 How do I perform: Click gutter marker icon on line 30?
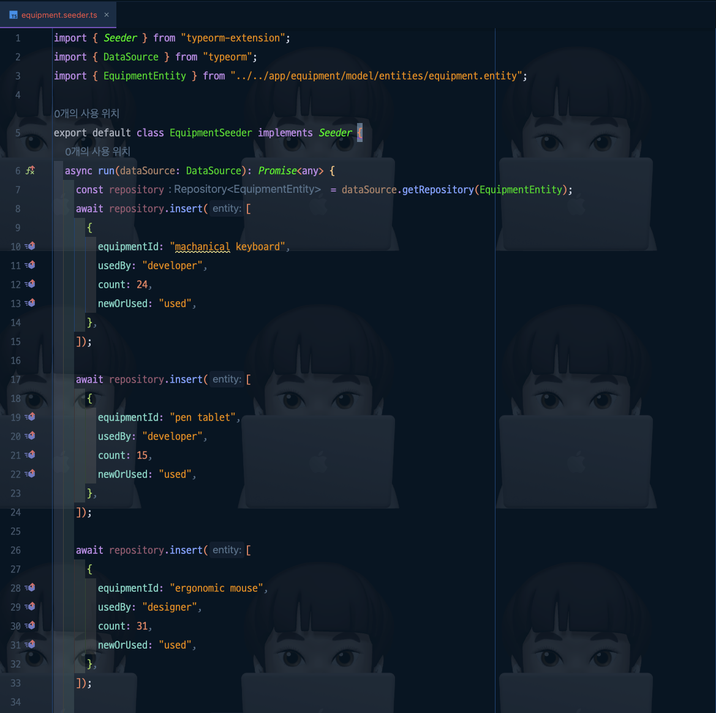point(30,625)
